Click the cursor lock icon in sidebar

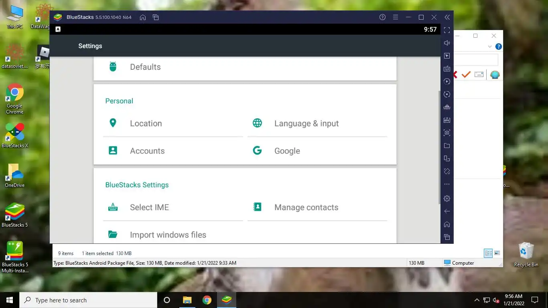pyautogui.click(x=447, y=56)
